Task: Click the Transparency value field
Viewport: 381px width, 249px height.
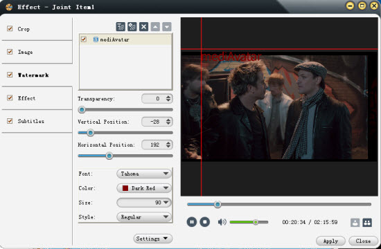Action: [154, 98]
